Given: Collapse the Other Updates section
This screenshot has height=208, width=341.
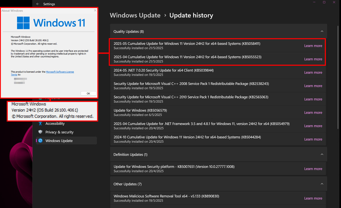Looking at the screenshot, I should [x=322, y=184].
